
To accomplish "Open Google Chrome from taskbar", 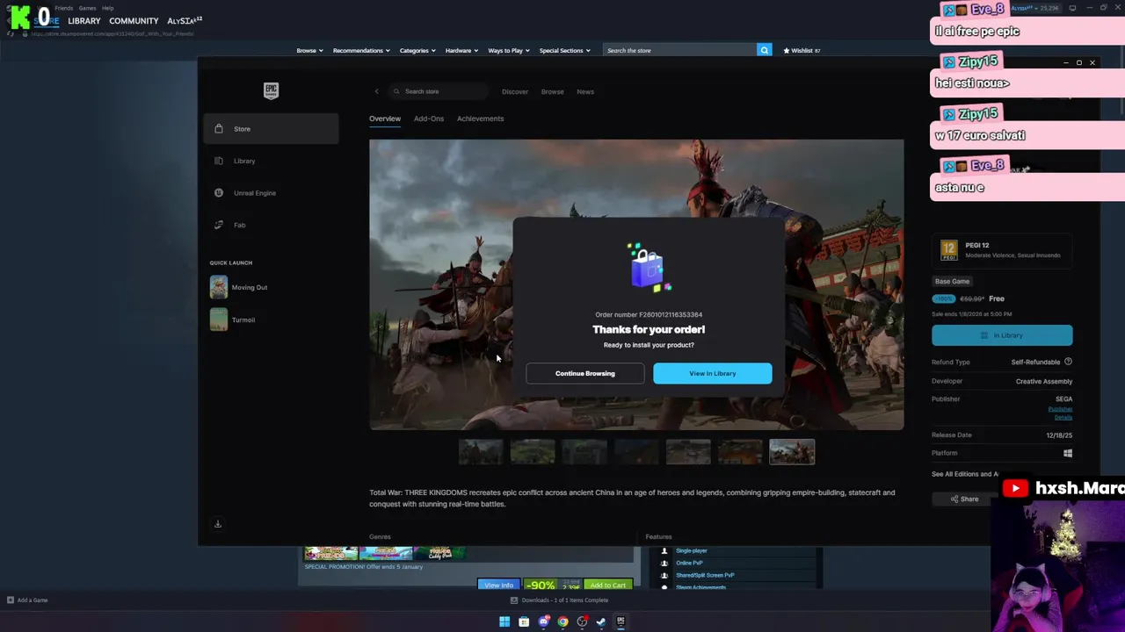I will tap(562, 621).
